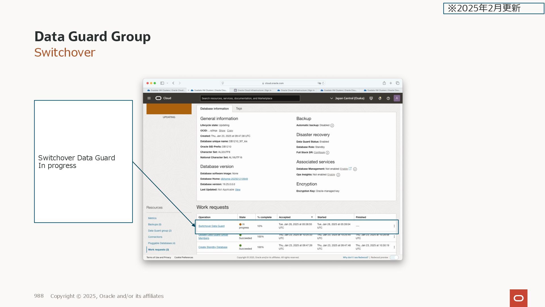Click the Safari share icon
The width and height of the screenshot is (545, 307).
(x=384, y=83)
